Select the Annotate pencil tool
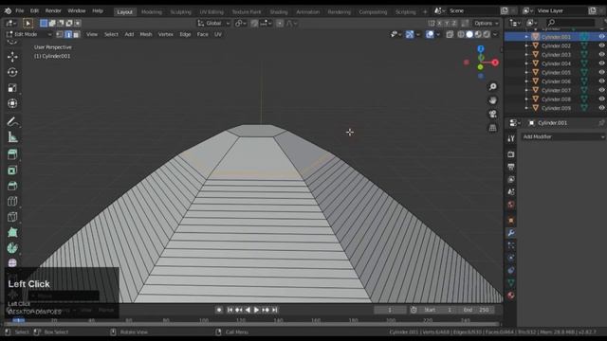This screenshot has width=607, height=341. pos(12,122)
